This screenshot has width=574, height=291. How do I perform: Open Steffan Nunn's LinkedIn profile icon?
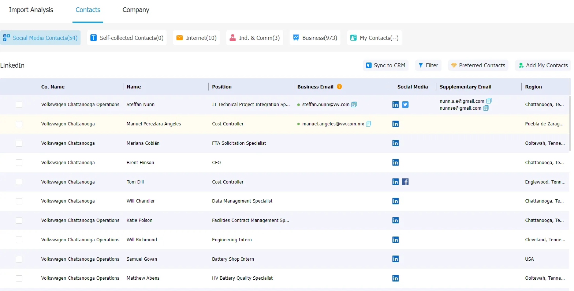tap(395, 105)
